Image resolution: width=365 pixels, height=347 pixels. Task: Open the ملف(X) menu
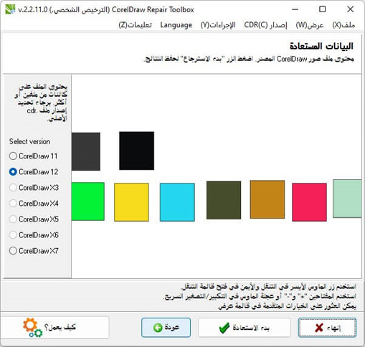(343, 25)
